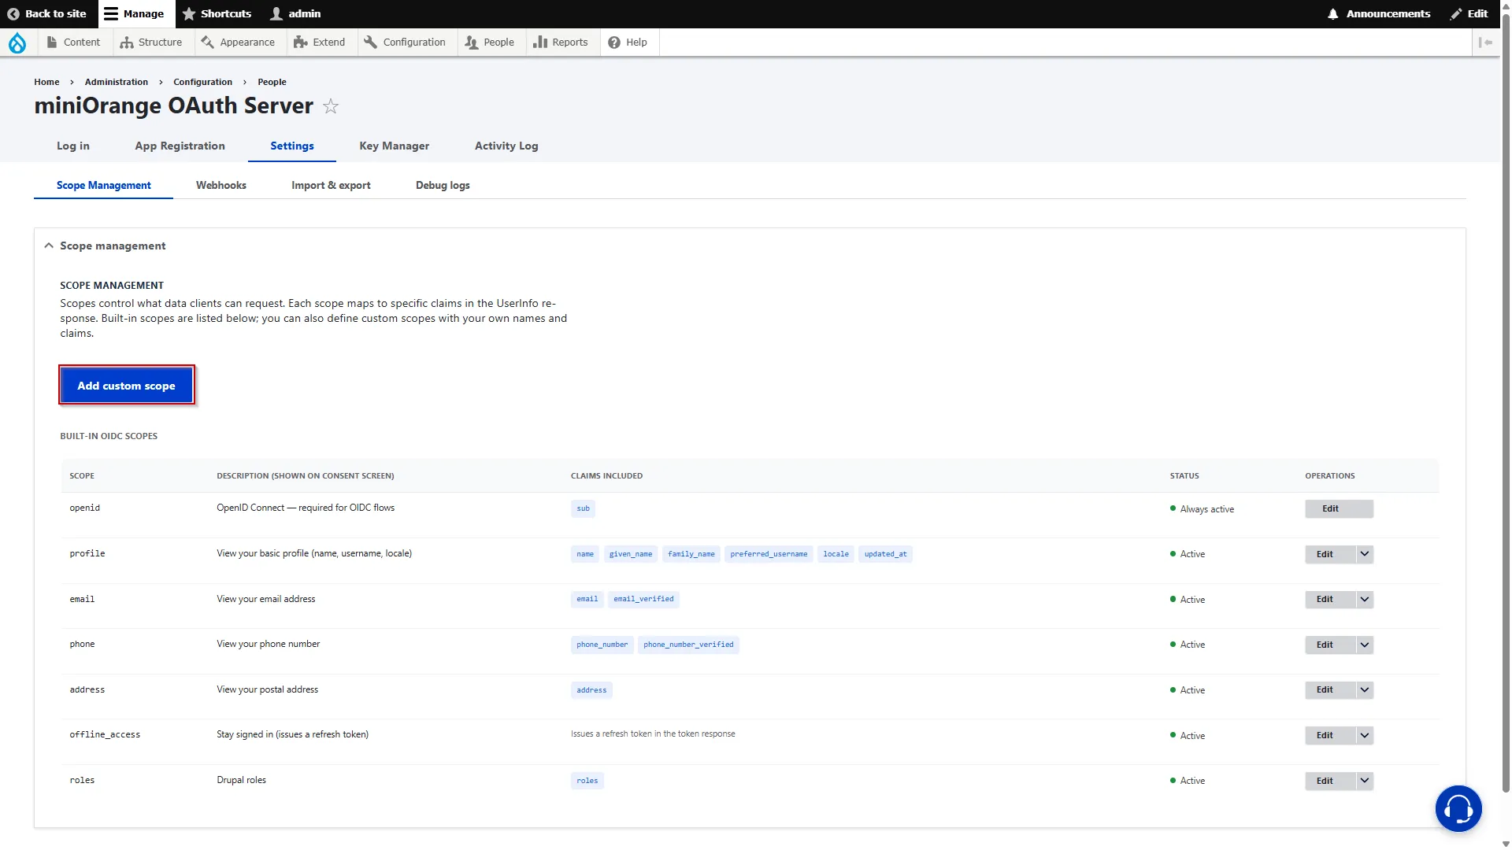Click the toolbar orientation toggle icon
Viewport: 1512px width, 850px height.
click(1485, 42)
